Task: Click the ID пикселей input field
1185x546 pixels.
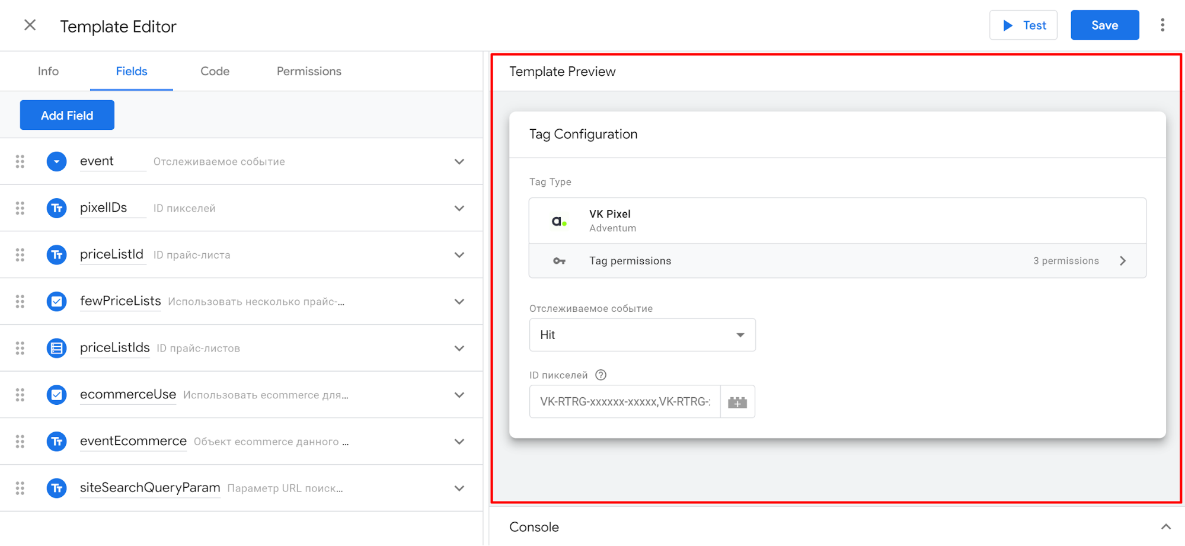Action: click(625, 402)
